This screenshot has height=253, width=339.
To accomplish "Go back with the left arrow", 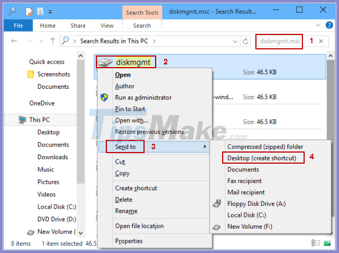I will [14, 41].
